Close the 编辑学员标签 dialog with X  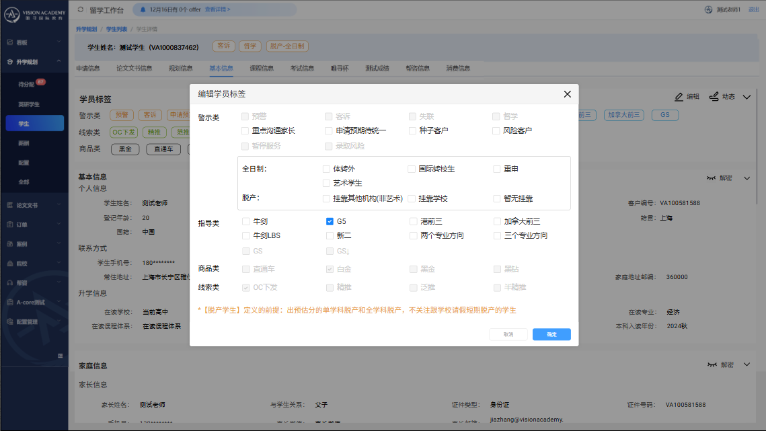click(567, 94)
